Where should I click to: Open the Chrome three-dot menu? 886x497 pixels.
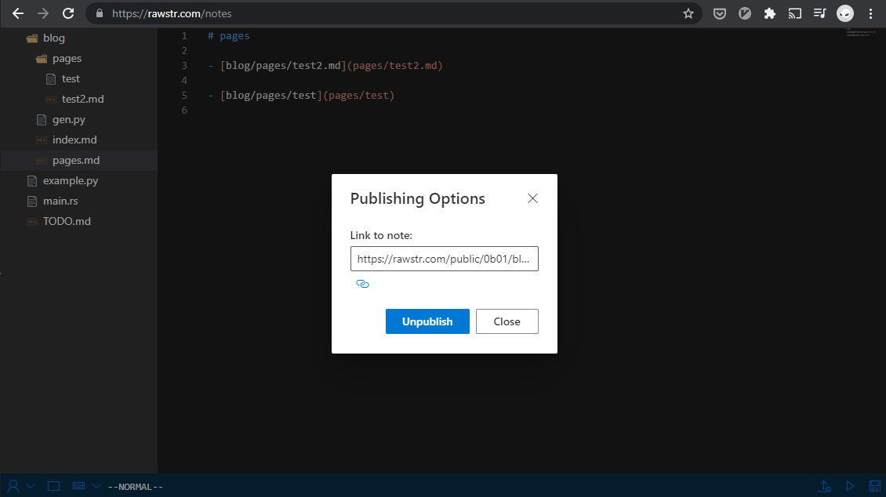(x=872, y=13)
